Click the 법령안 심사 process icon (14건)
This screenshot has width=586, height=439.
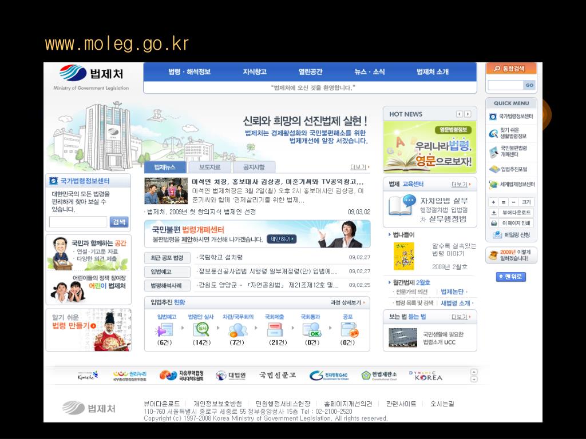pos(201,330)
